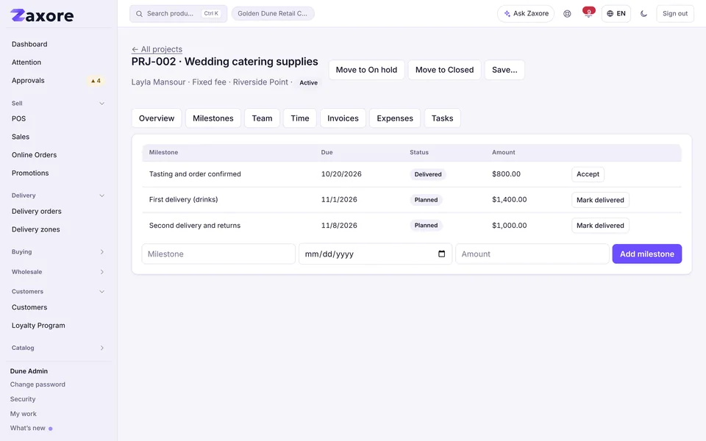This screenshot has width=706, height=441.
Task: Click the $800.00 amount cell
Action: [x=506, y=173]
